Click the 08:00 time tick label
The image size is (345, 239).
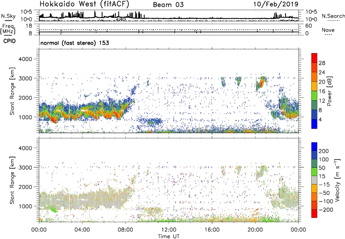click(x=125, y=230)
